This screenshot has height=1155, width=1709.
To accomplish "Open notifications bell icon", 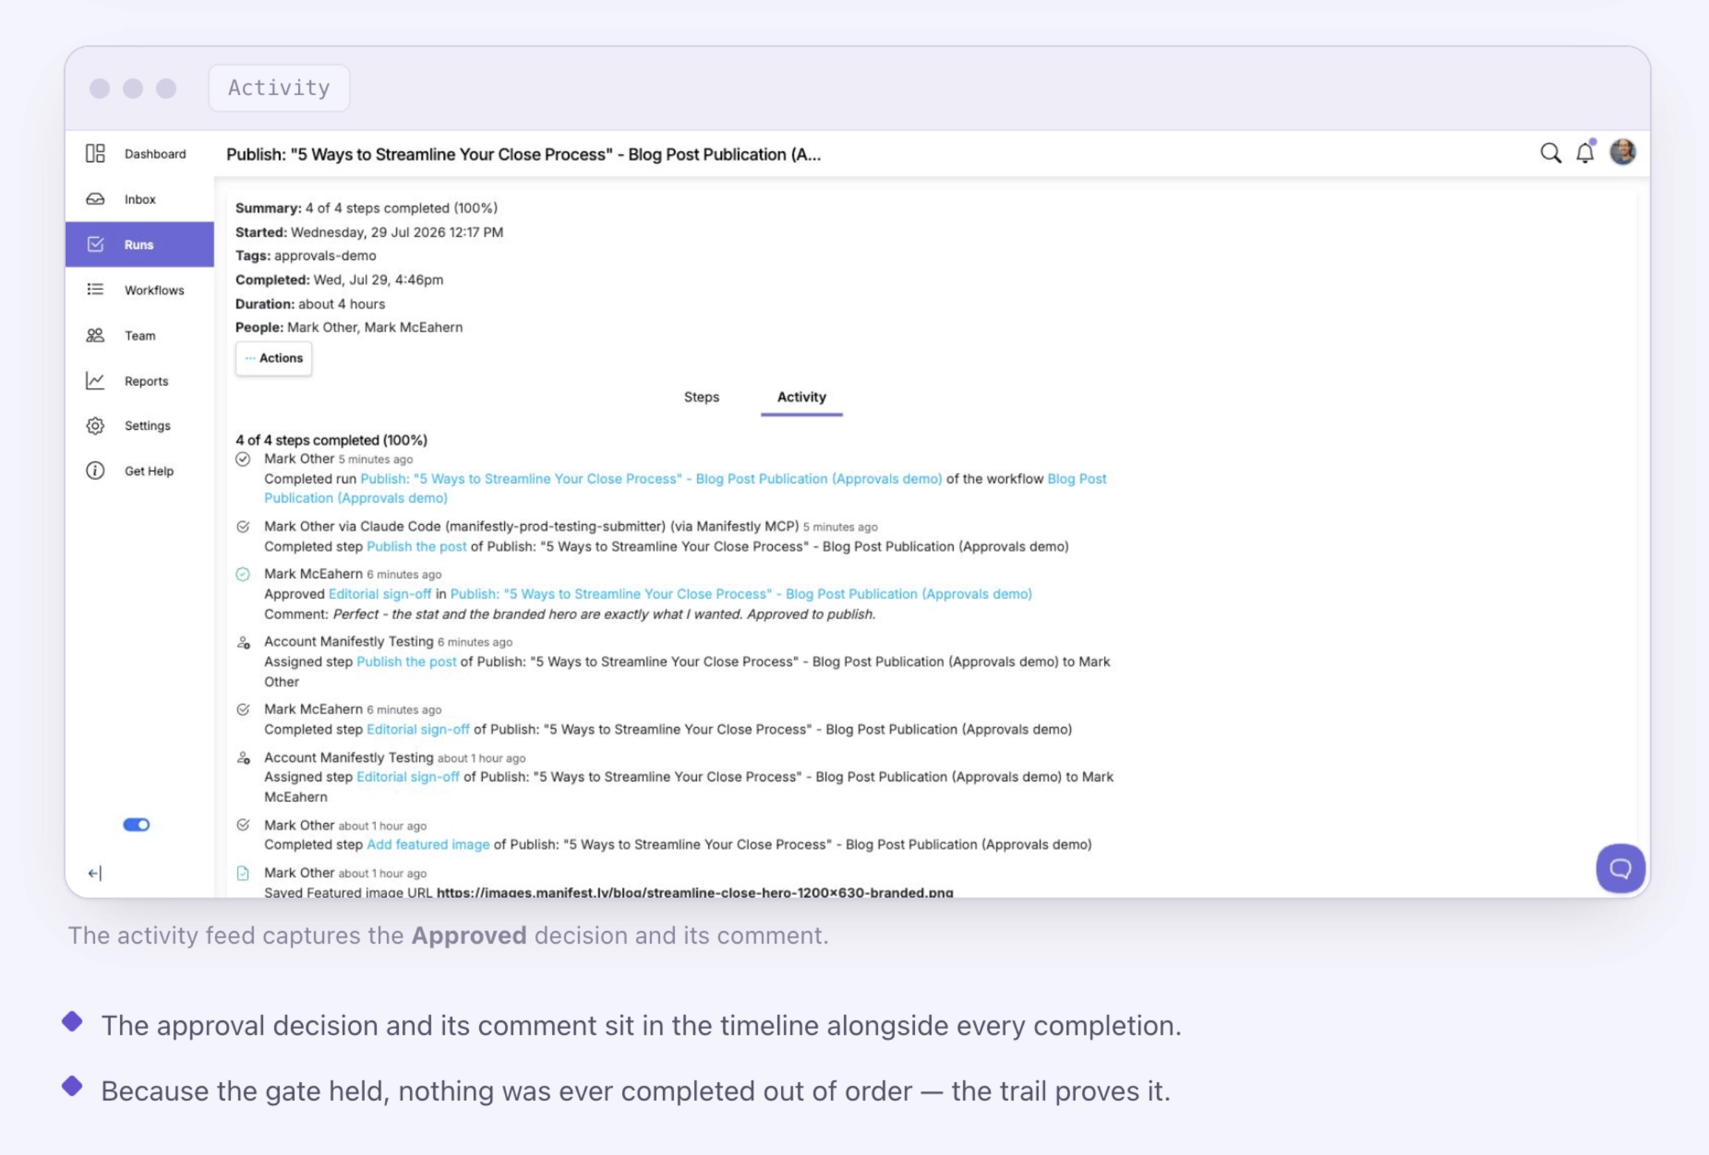I will click(1586, 153).
